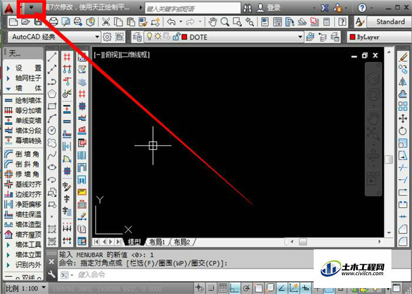Image resolution: width=412 pixels, height=294 pixels.
Task: Select the Move modify tool
Action: 403,118
